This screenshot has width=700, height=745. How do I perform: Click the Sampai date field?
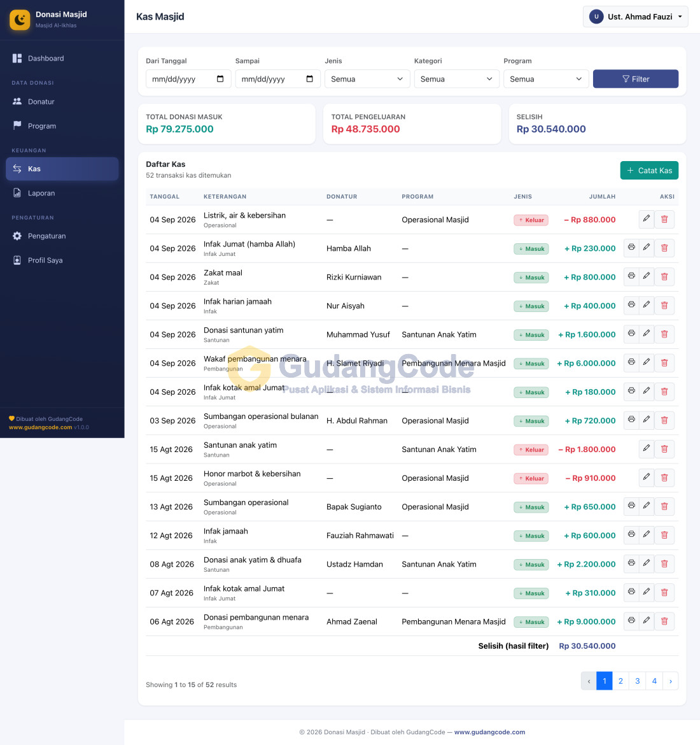[x=278, y=79]
